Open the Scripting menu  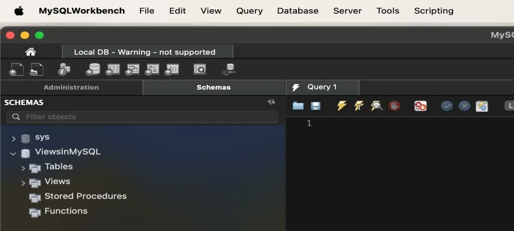434,11
